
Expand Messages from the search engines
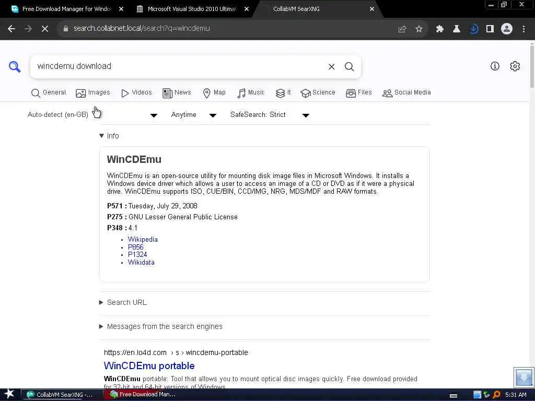click(161, 327)
